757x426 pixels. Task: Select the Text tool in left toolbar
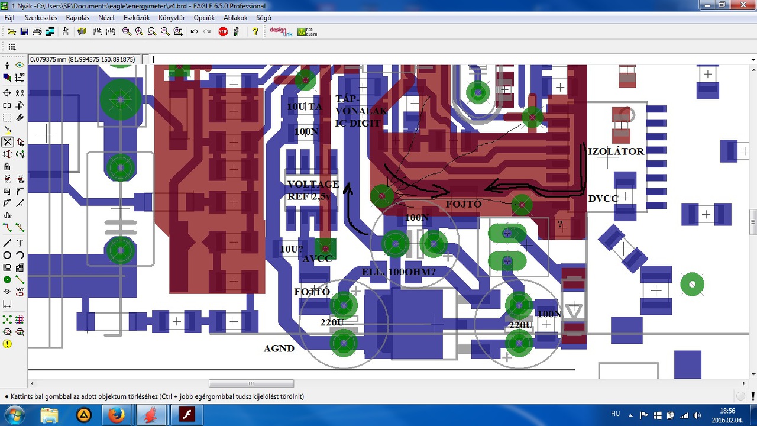(x=20, y=243)
